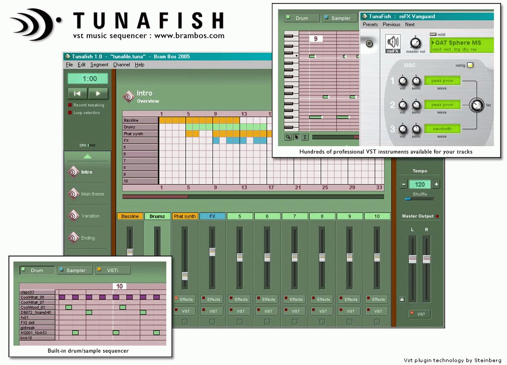507x365 pixels.
Task: Select the Intro segment icon in sidebar
Action: pos(73,172)
